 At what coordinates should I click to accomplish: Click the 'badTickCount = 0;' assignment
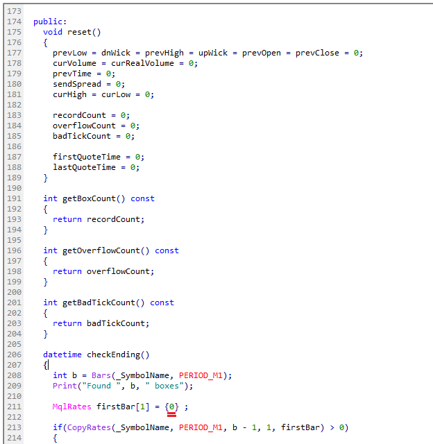point(94,136)
